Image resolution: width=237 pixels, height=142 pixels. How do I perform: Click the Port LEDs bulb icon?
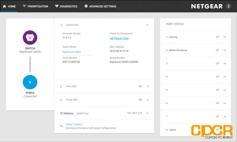click(61, 86)
